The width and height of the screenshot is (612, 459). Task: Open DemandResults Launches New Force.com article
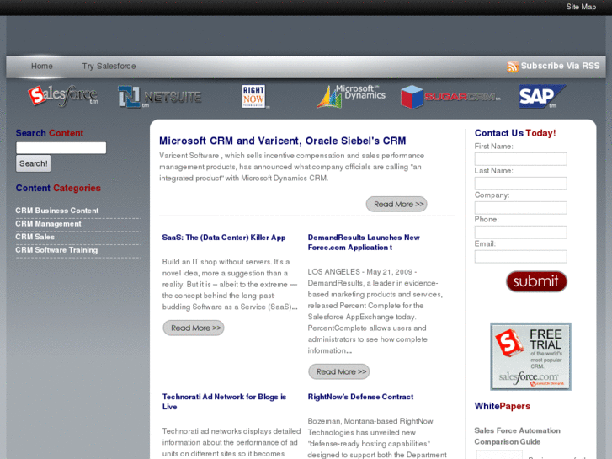click(x=364, y=243)
